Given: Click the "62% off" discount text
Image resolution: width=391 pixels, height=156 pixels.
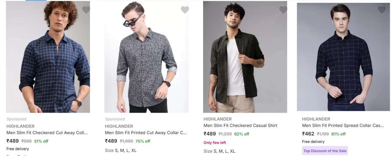Looking at the screenshot, I should pos(242,134).
